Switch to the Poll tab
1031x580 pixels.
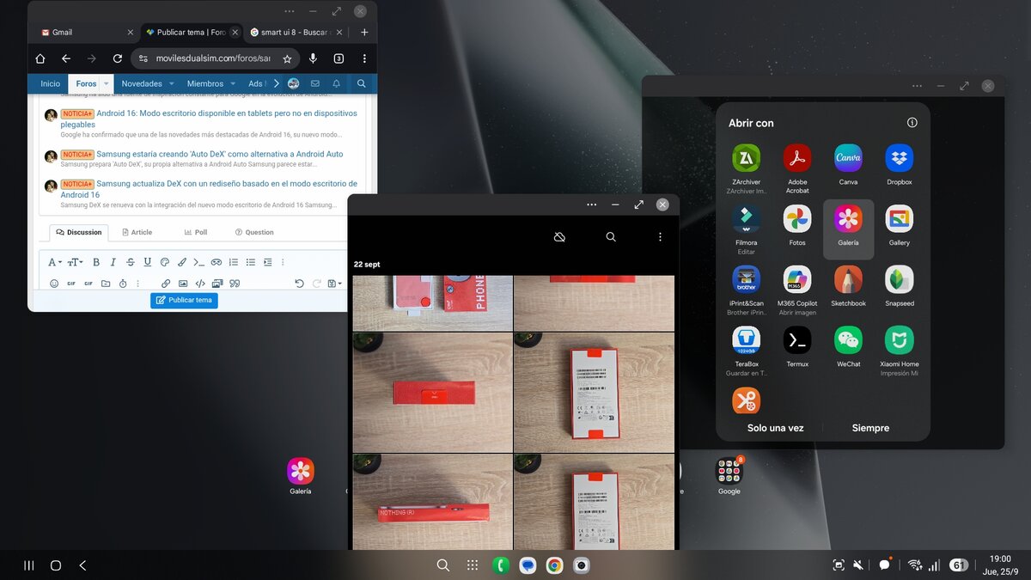pyautogui.click(x=196, y=232)
